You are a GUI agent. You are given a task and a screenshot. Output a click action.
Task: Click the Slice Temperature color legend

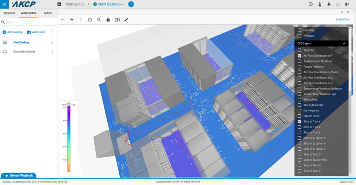(x=69, y=139)
